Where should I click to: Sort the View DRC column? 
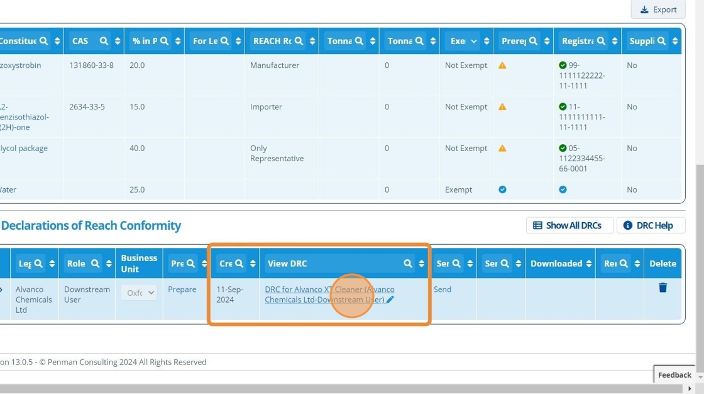click(x=421, y=264)
